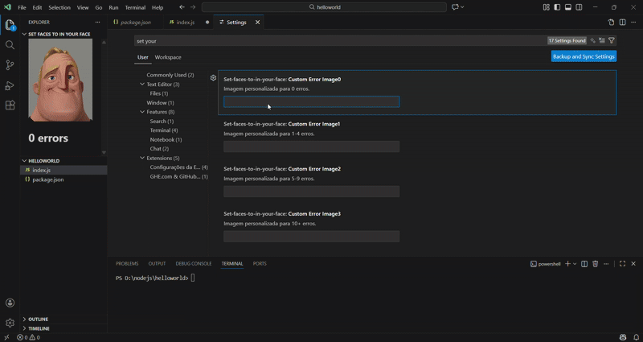Go forward with the navigation arrow
The height and width of the screenshot is (342, 643).
point(193,7)
